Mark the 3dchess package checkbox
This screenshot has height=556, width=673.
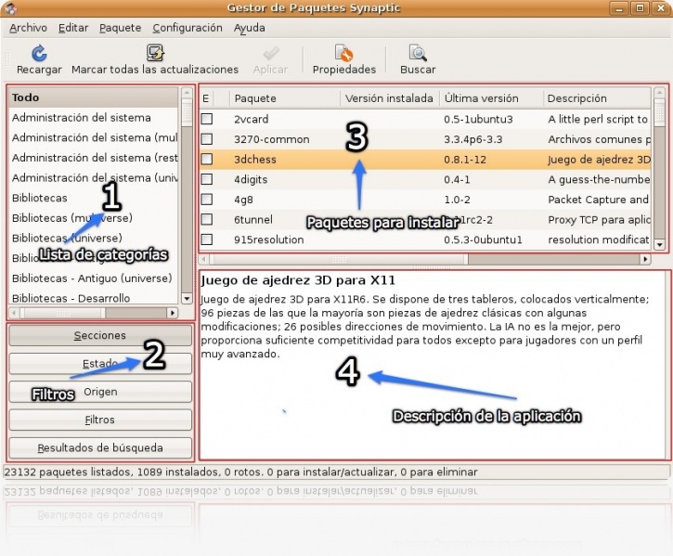(x=207, y=160)
